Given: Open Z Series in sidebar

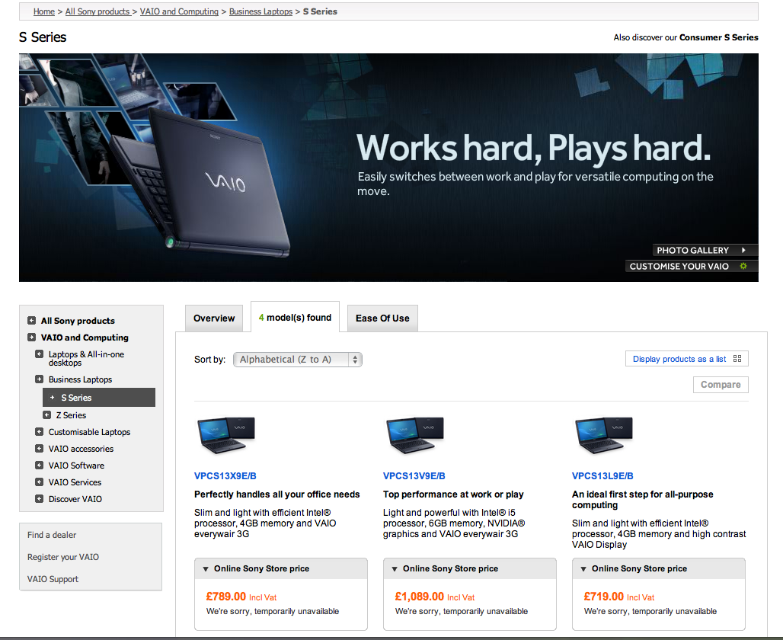Looking at the screenshot, I should [71, 415].
